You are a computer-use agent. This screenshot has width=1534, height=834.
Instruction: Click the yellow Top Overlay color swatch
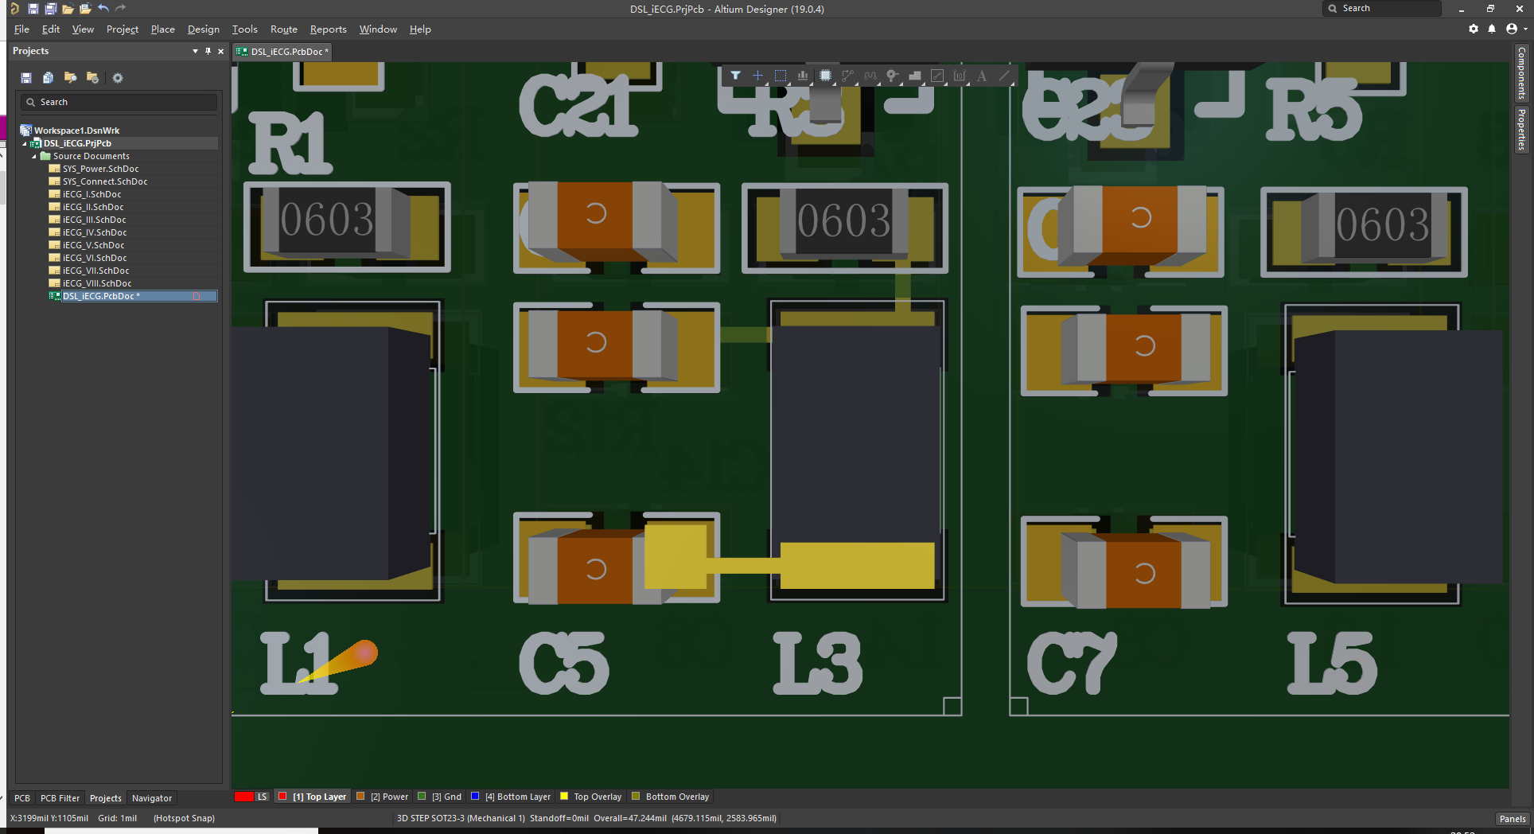click(564, 796)
